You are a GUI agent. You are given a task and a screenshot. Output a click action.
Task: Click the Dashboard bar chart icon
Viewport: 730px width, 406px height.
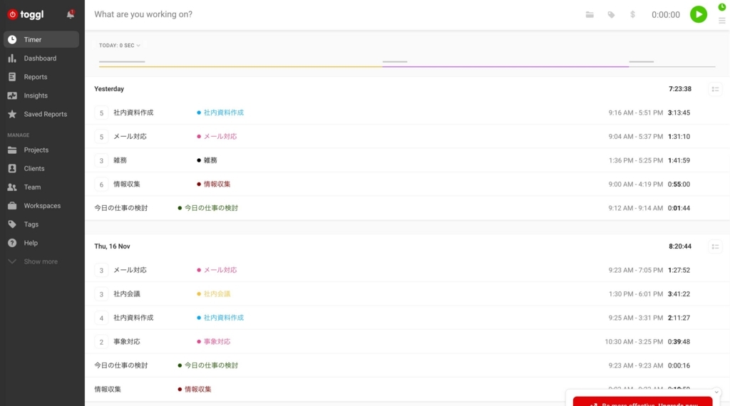pos(12,58)
